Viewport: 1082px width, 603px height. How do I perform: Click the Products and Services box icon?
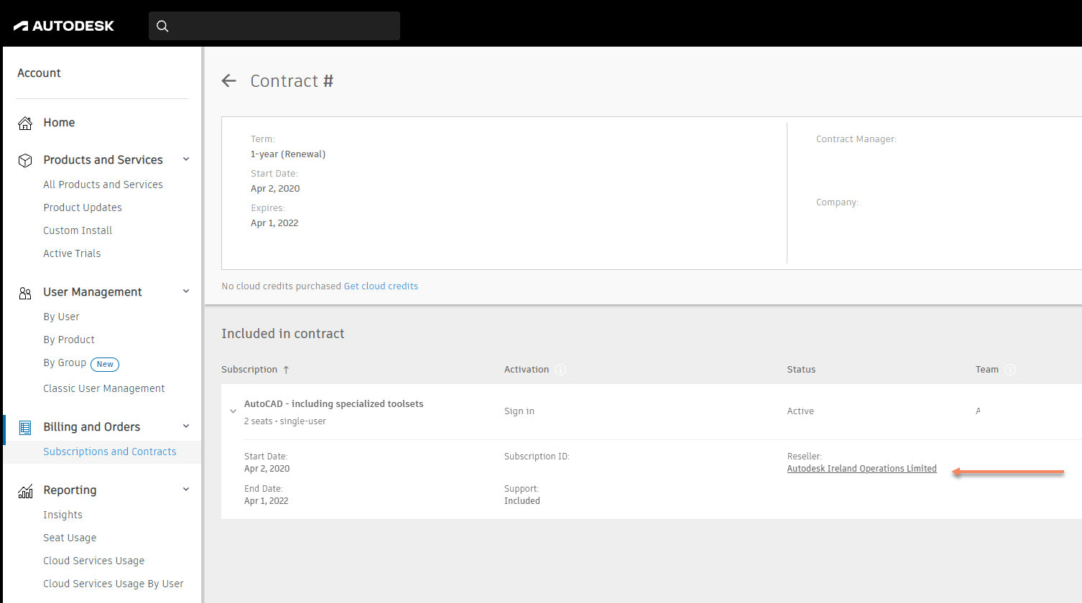25,159
